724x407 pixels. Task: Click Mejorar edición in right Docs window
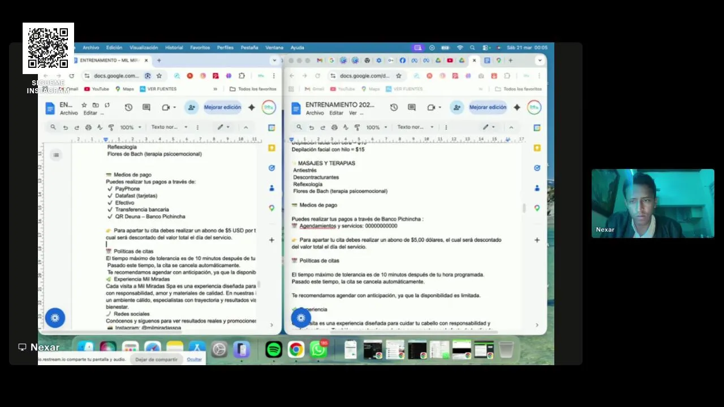coord(488,107)
